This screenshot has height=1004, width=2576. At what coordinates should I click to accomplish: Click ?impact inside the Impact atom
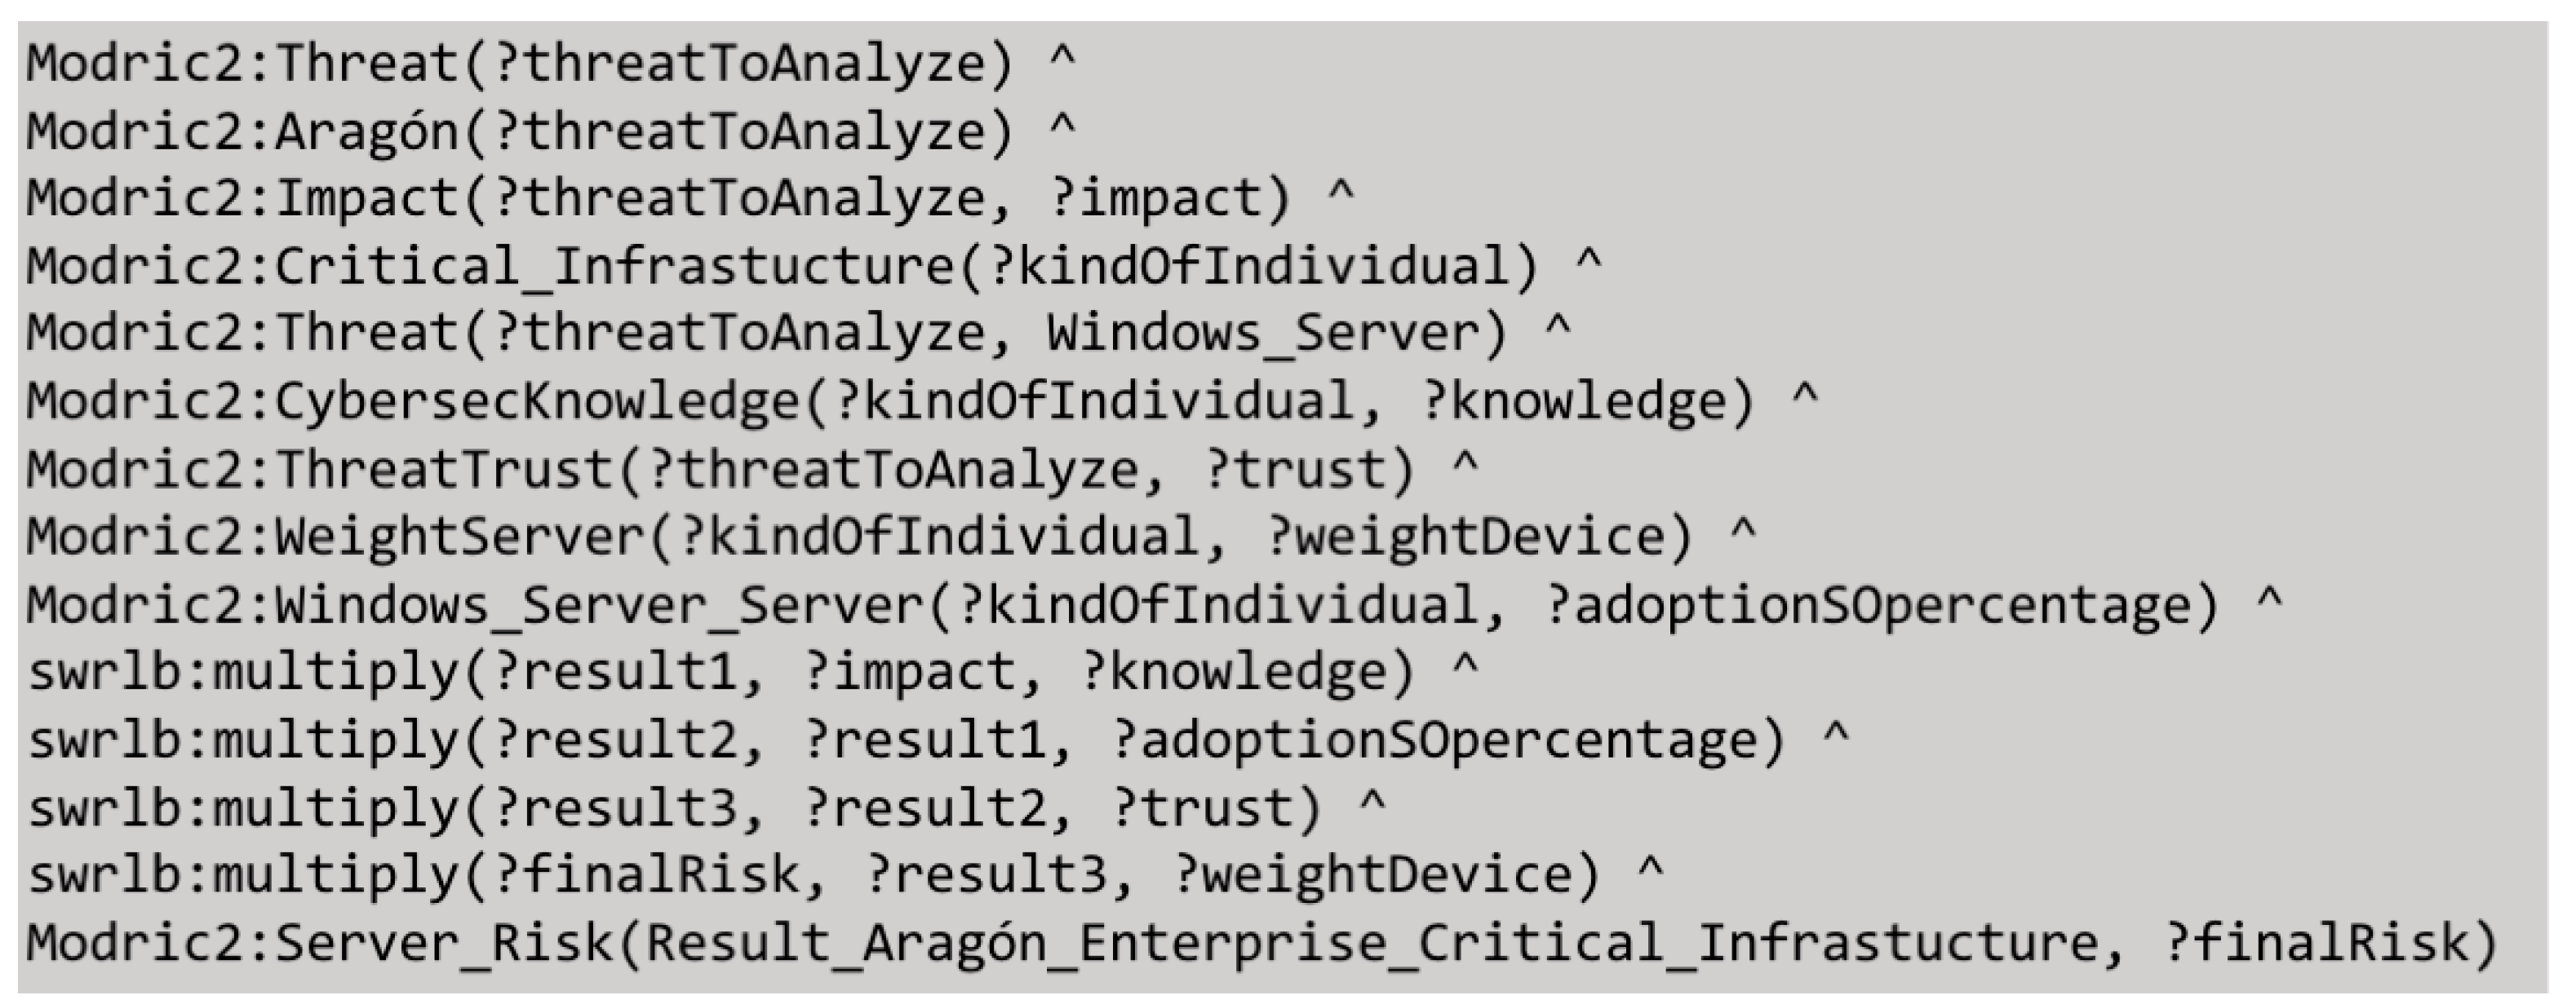click(1156, 199)
